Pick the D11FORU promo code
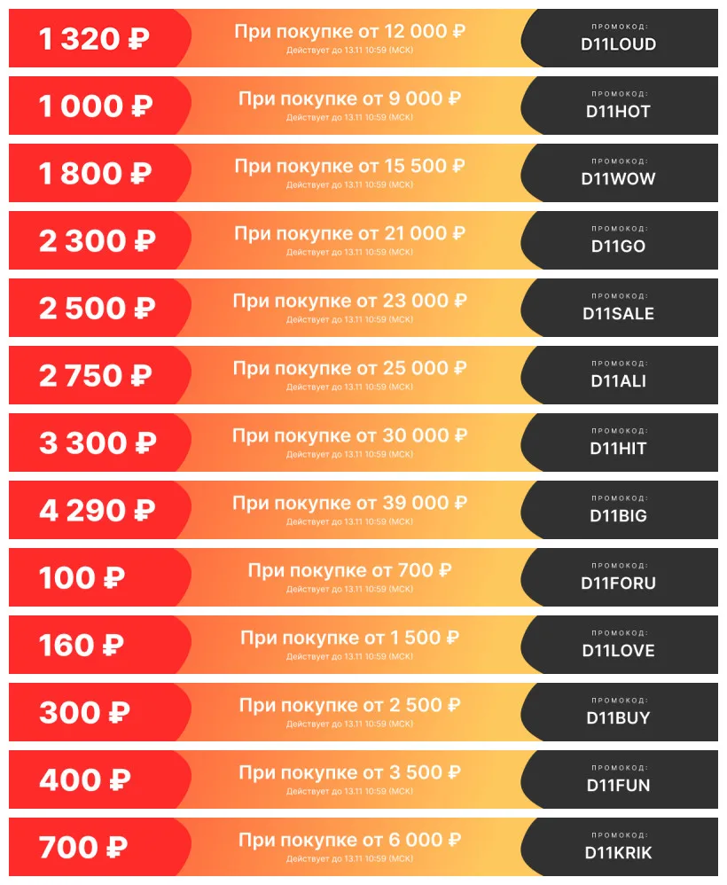The width and height of the screenshot is (727, 885). pyautogui.click(x=619, y=583)
